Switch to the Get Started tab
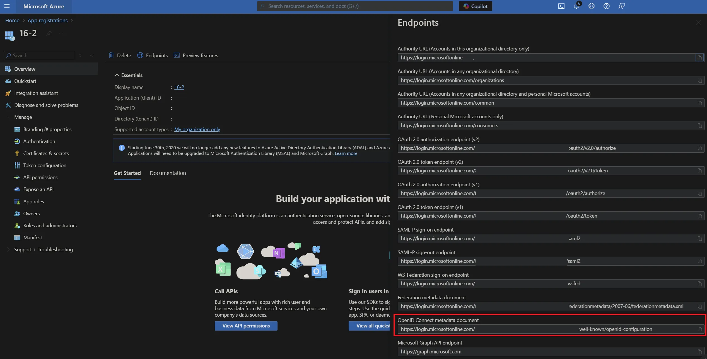707x359 pixels. (127, 173)
